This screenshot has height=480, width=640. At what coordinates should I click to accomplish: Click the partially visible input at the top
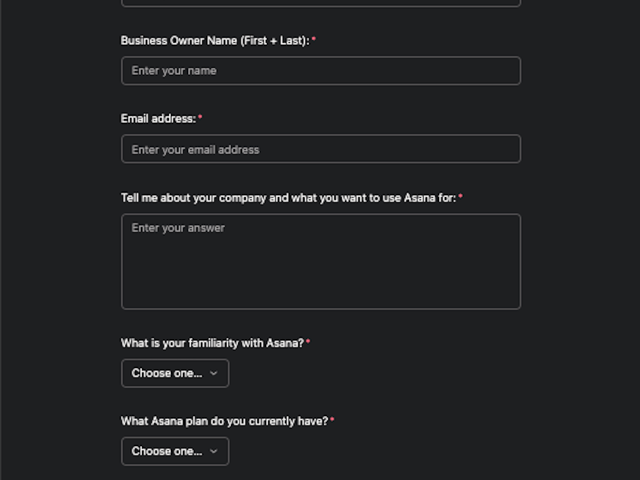(x=320, y=3)
